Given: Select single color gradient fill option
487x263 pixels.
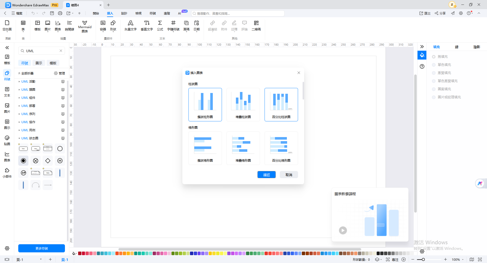Looking at the screenshot, I should [x=445, y=81].
